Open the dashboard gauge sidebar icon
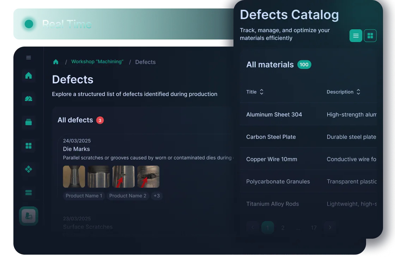 pos(29,99)
